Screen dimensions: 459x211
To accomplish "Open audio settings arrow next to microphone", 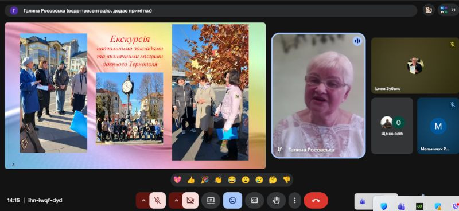I will [x=143, y=201].
